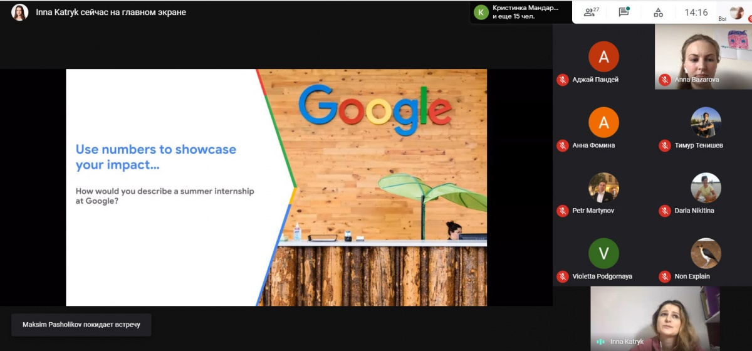The height and width of the screenshot is (351, 752).
Task: Open the chat panel icon
Action: [624, 12]
